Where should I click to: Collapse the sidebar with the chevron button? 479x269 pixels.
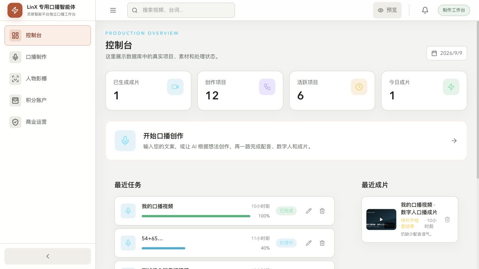click(x=48, y=256)
